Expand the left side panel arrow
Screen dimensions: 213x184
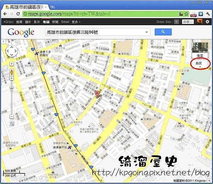pos(3,41)
